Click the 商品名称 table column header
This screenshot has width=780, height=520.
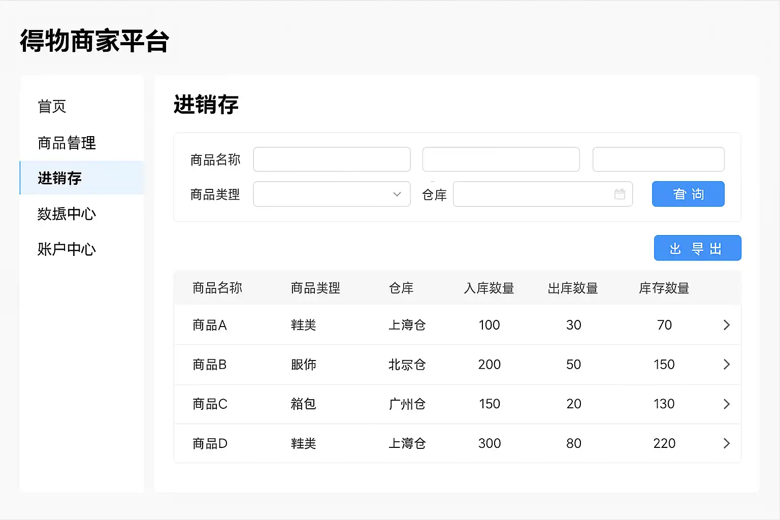point(217,288)
